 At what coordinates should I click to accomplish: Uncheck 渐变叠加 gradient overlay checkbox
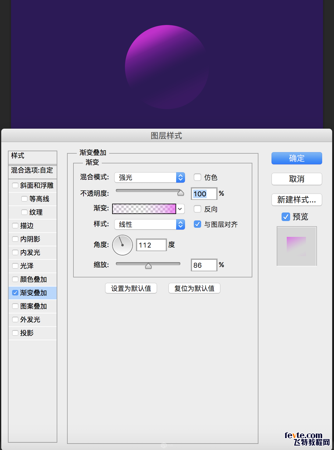click(15, 293)
